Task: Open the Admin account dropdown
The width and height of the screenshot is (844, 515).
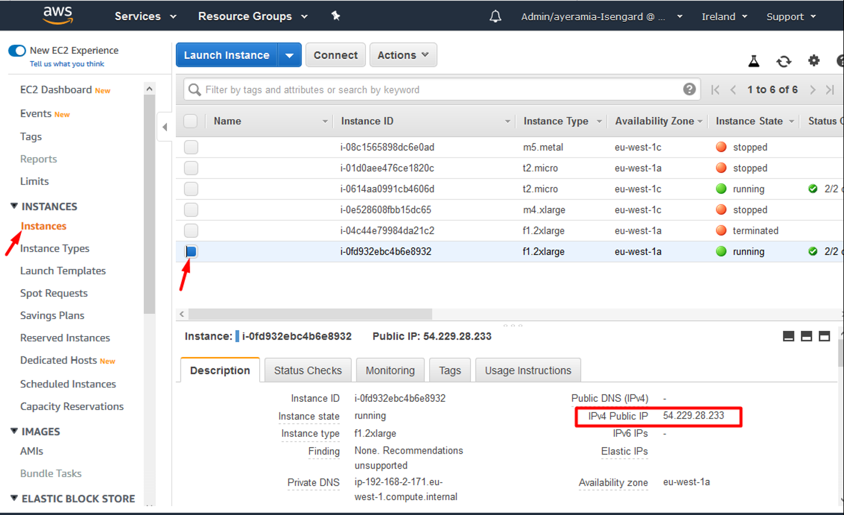Action: [x=602, y=17]
